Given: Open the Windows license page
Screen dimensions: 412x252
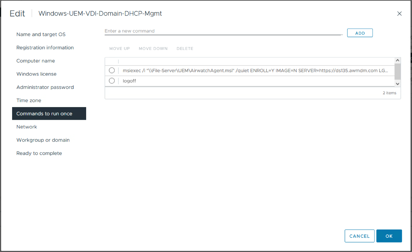Looking at the screenshot, I should pos(36,74).
